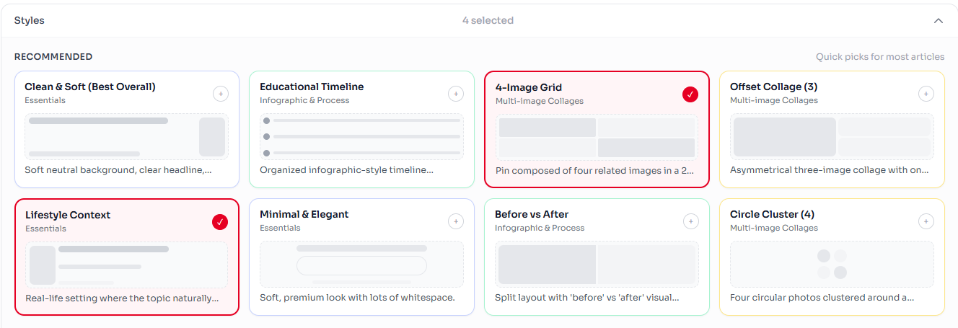This screenshot has width=958, height=328.
Task: Click the Circle Cluster circles preview
Action: [x=832, y=265]
